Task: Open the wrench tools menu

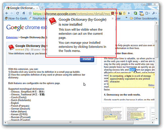Action: coord(154,13)
